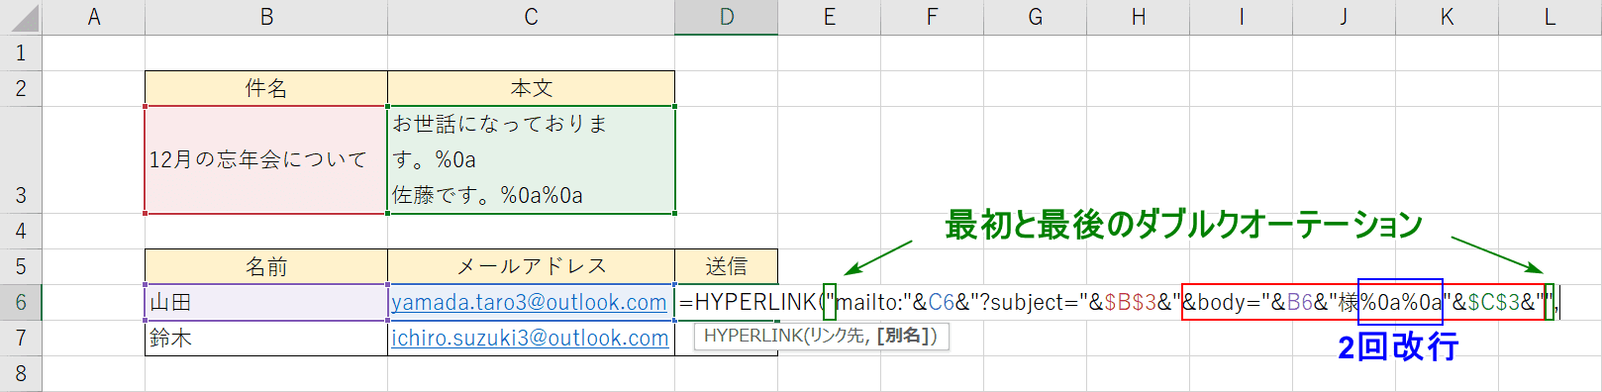Select row 1 header
The image size is (1602, 392).
pos(21,52)
